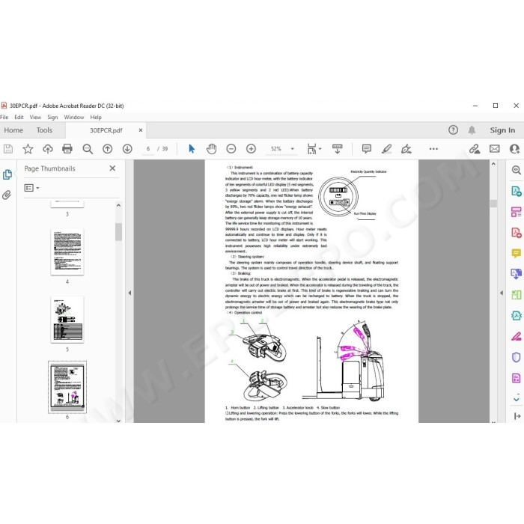524x524 pixels.
Task: Choose the Selection arrow tool
Action: pos(192,149)
